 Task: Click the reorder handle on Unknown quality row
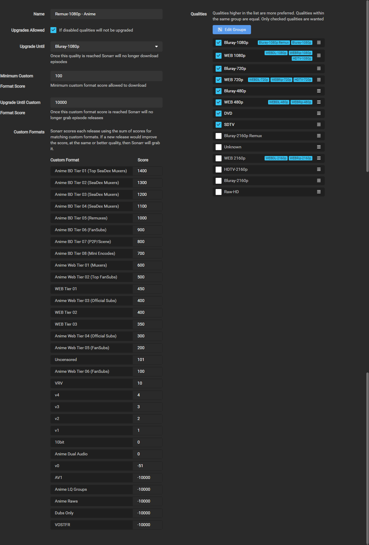click(319, 147)
